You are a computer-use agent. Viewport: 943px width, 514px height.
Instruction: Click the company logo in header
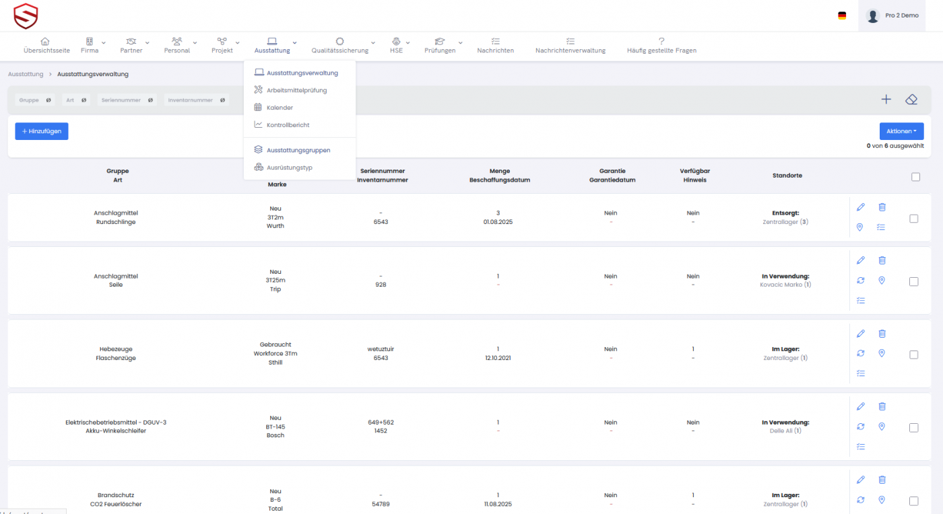(x=26, y=15)
